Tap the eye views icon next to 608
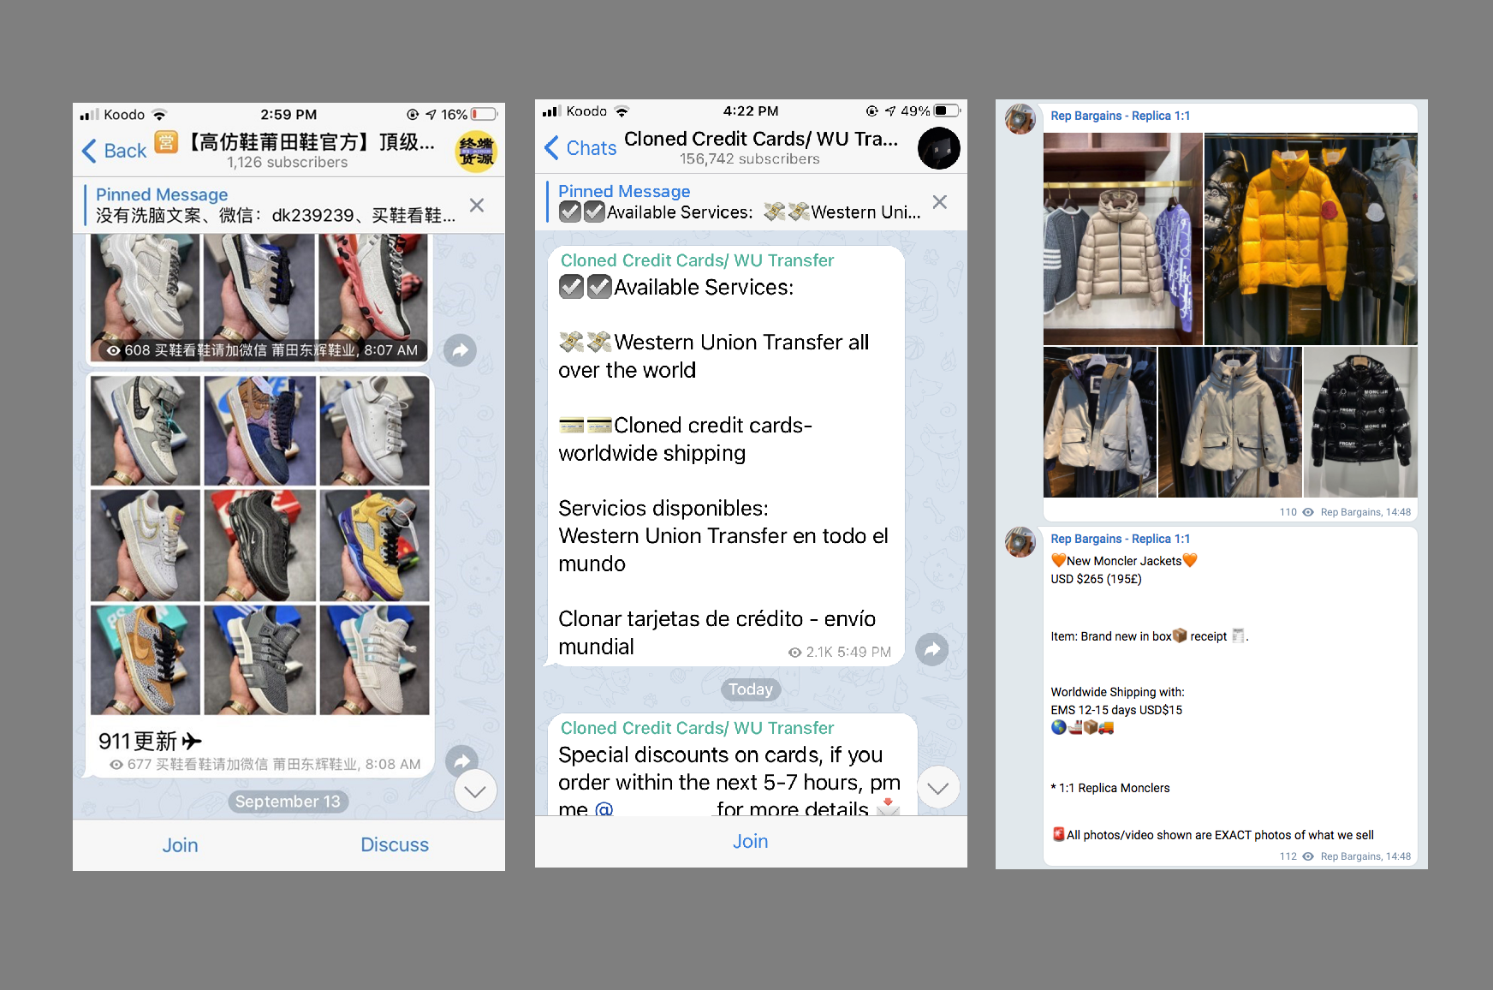Screen dimensions: 1493x990 [114, 350]
